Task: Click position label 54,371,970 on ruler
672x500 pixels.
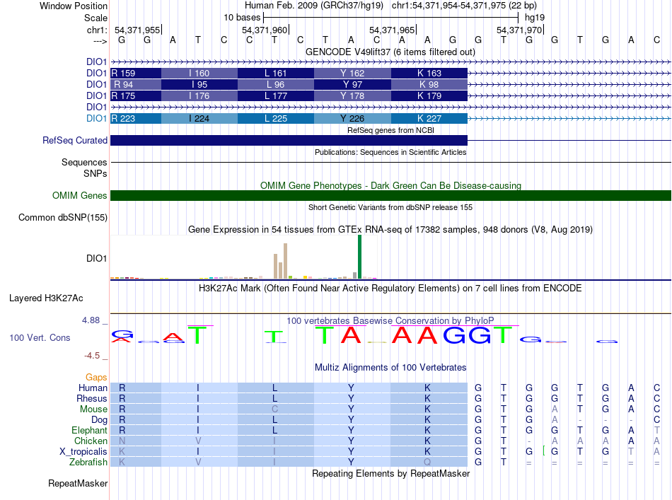Action: click(x=519, y=30)
